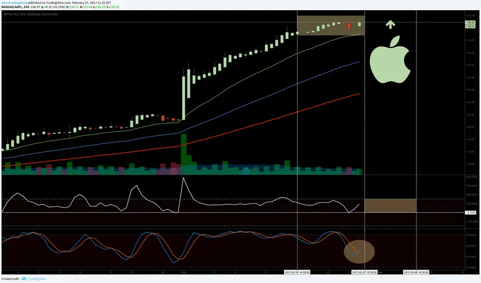Click the close value C:136.92
The height and width of the screenshot is (283, 481).
113,7
